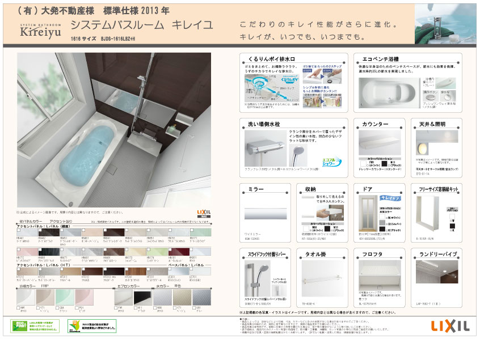Viewport: 480px width, 339px height.
Task: Click the ランドリーパイプ heading
Action: [438, 254]
